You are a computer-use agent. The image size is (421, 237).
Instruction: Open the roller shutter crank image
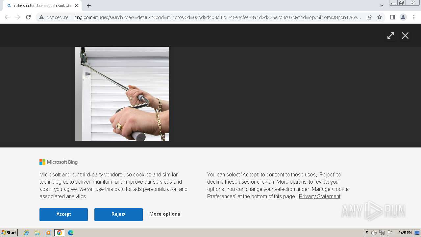122,94
